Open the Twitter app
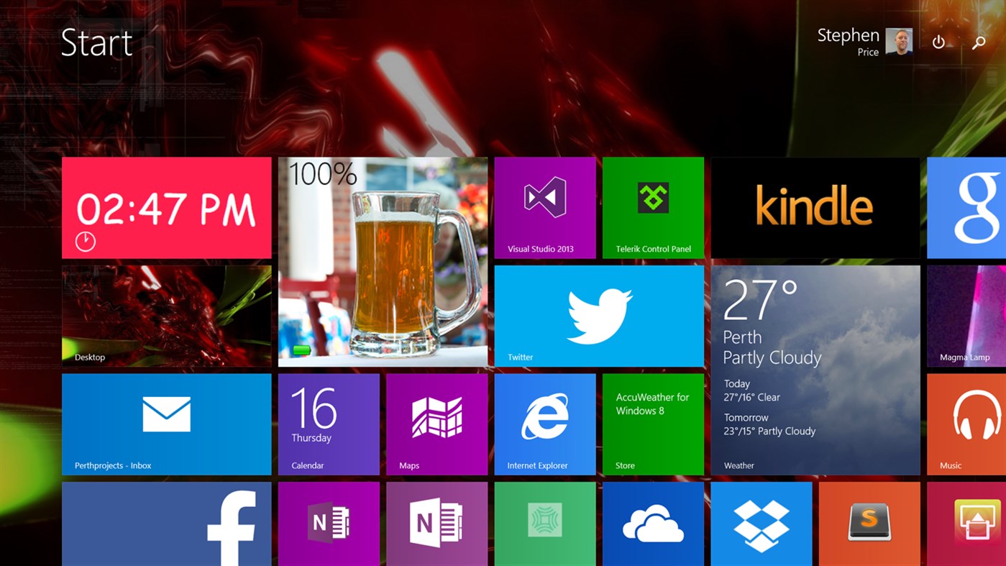The height and width of the screenshot is (566, 1006). [x=598, y=315]
